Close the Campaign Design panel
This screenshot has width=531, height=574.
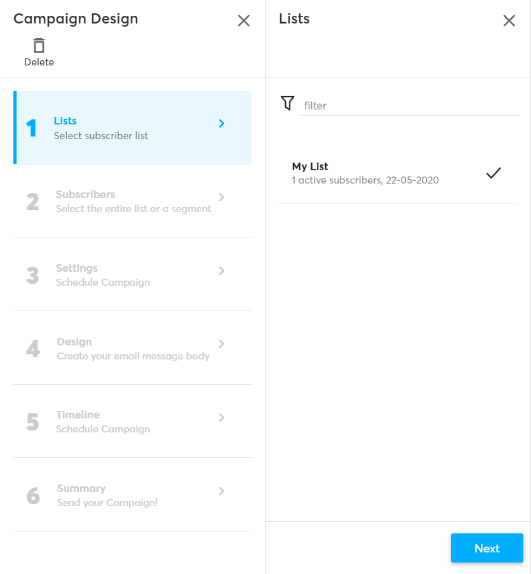[244, 21]
